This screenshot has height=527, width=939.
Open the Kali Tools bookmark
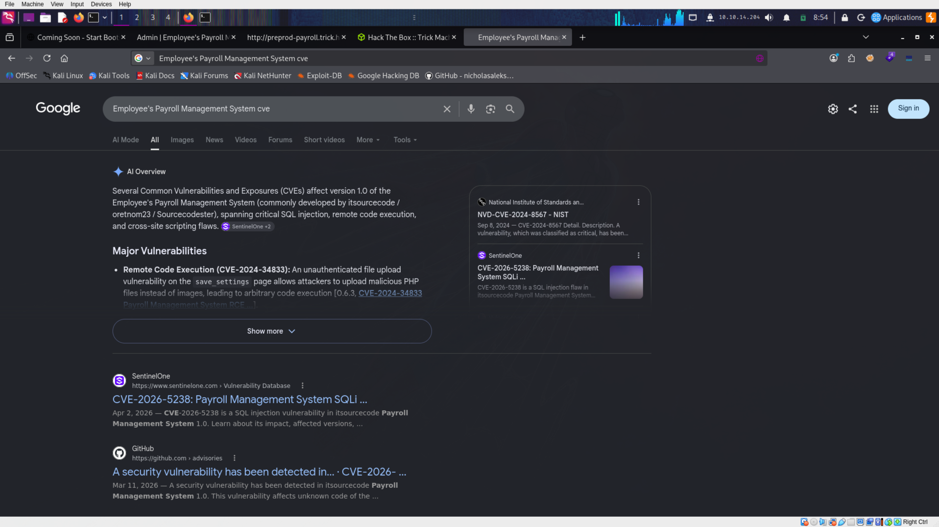pos(109,76)
